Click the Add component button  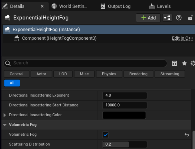pos(148,18)
